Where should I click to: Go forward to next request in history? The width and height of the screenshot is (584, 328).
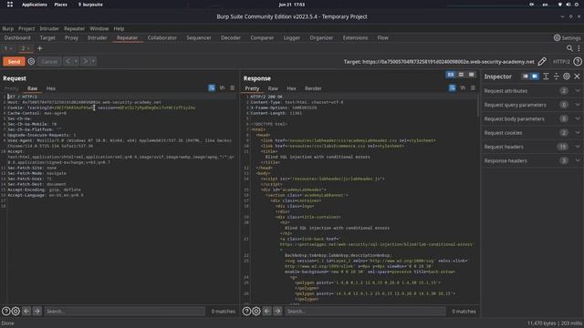pos(85,61)
